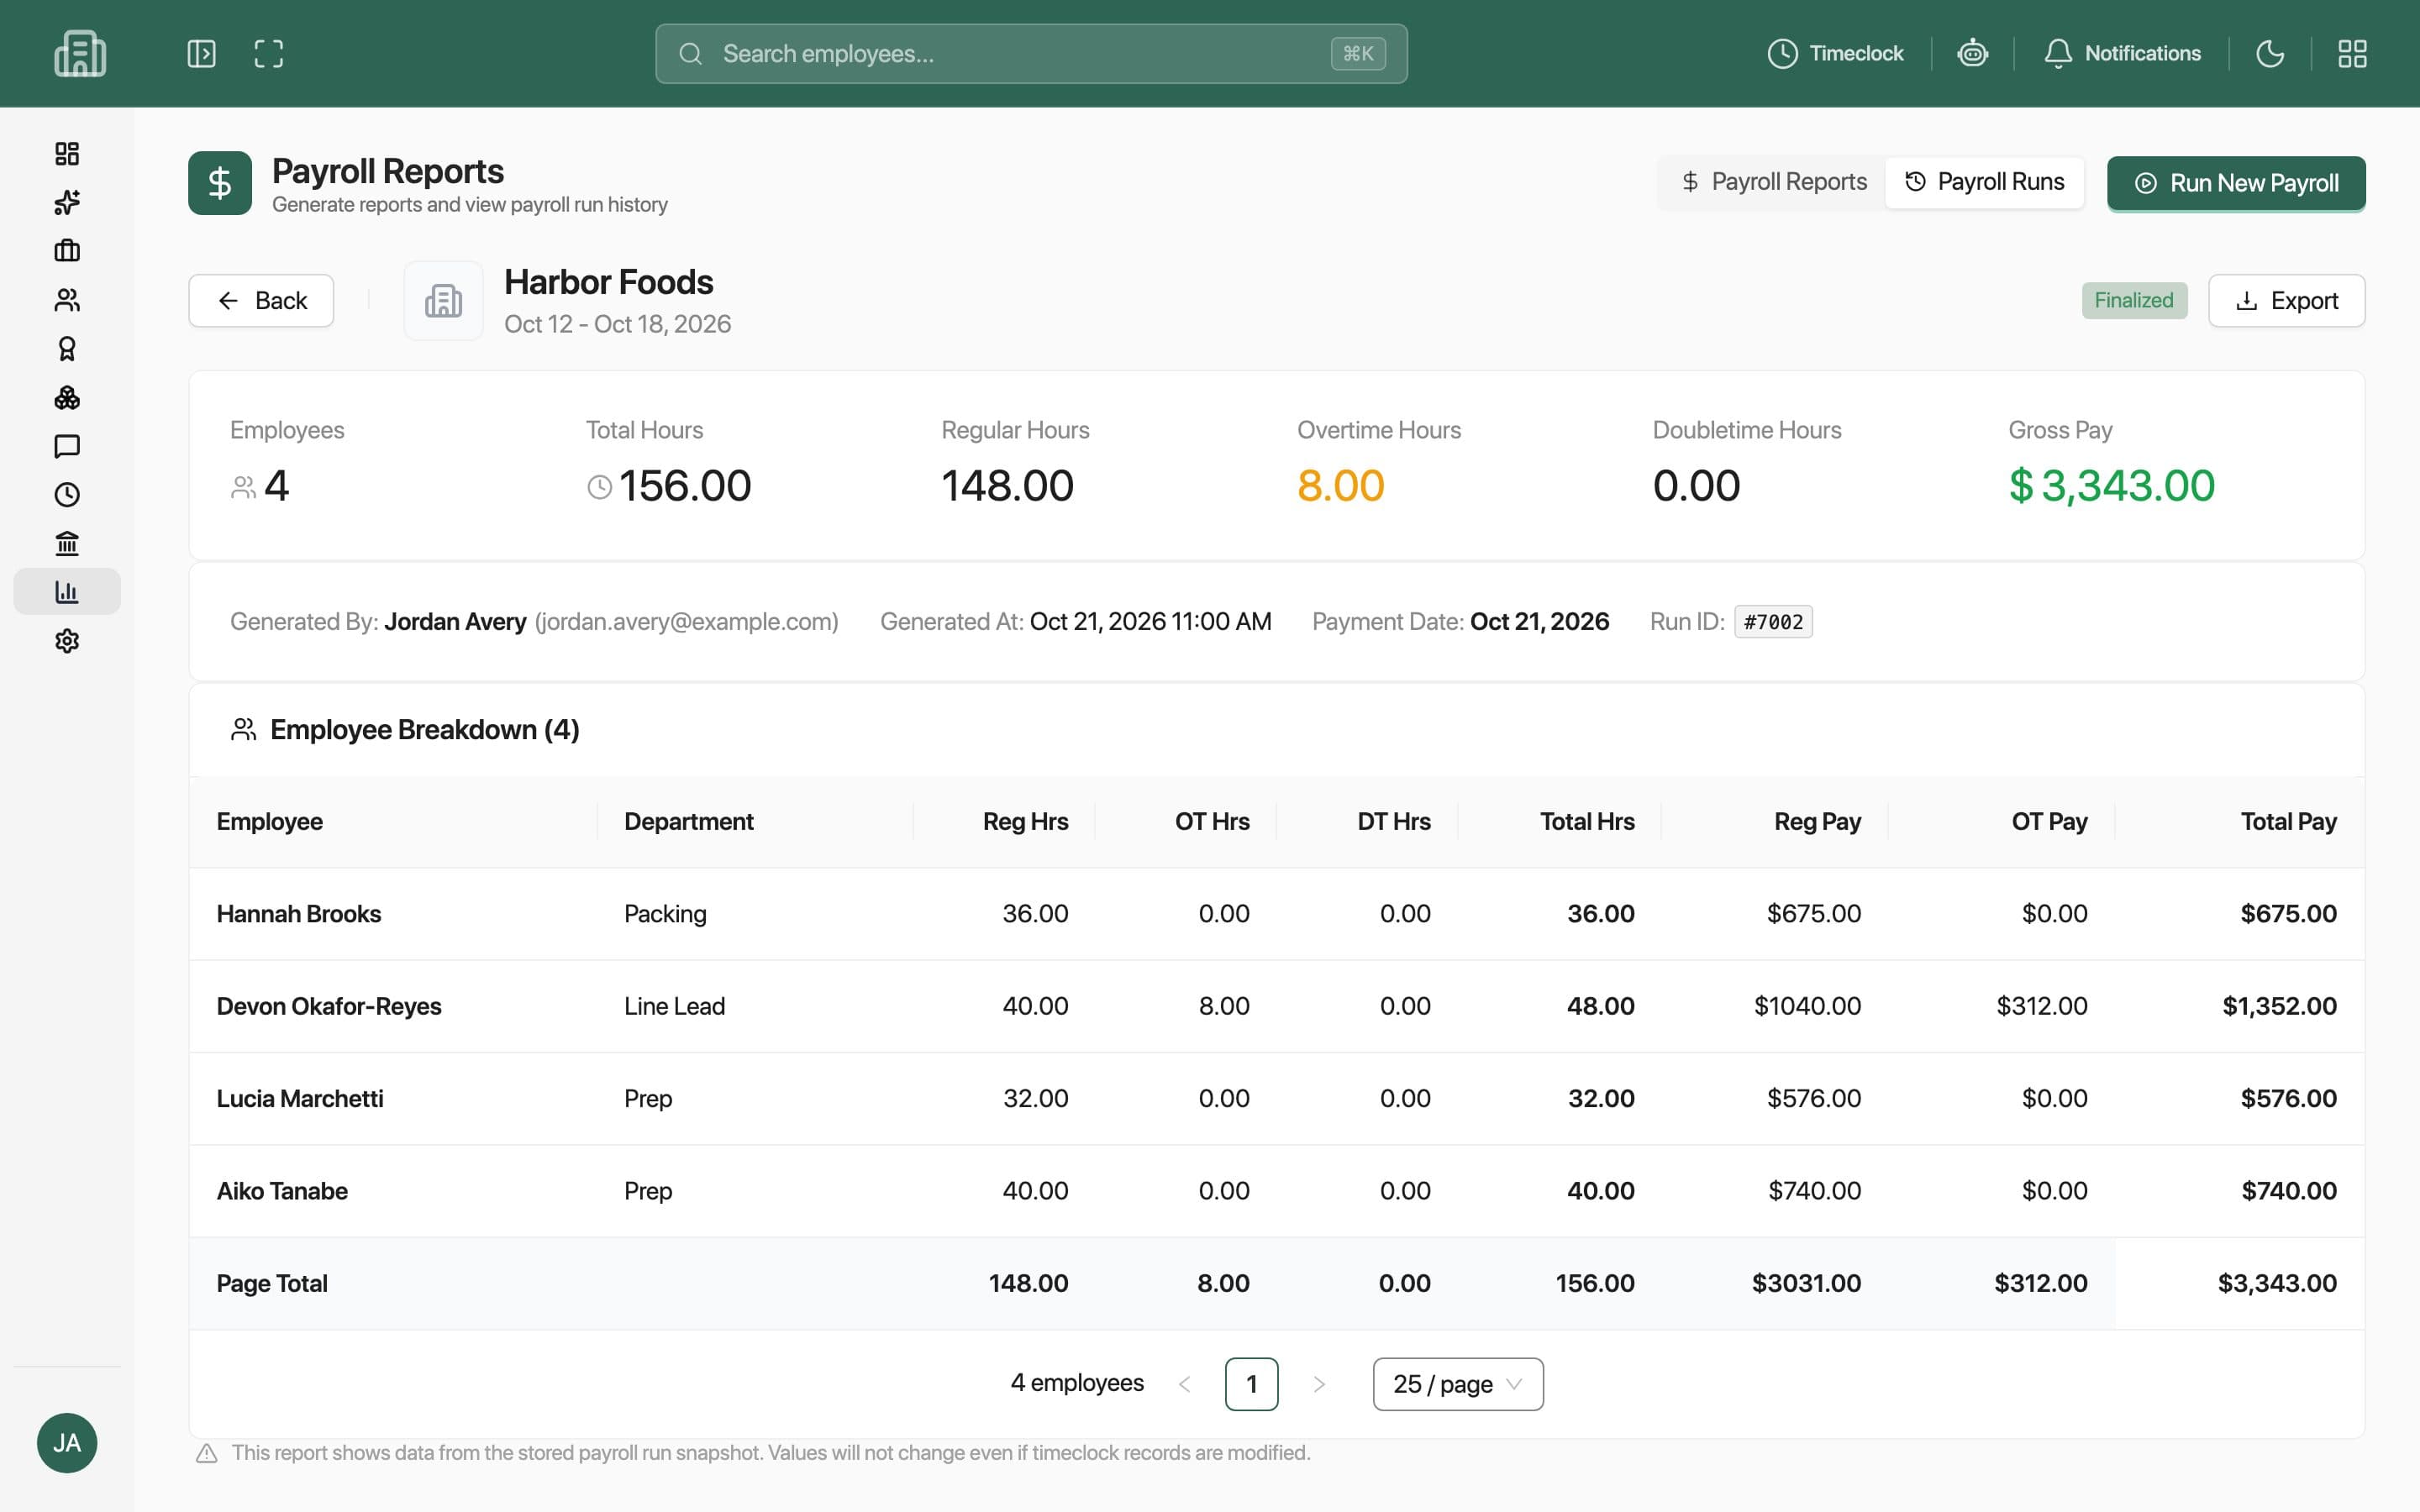Screen dimensions: 2420x1512
Task: Open the sparkles AI sidebar icon
Action: tap(67, 202)
